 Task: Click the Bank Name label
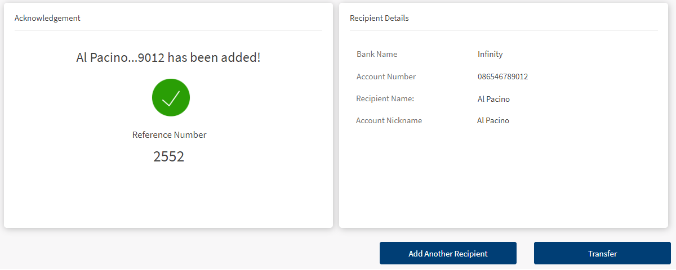tap(377, 55)
